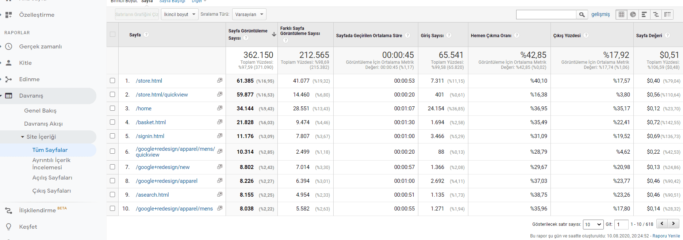Image resolution: width=683 pixels, height=240 pixels.
Task: Open the İkincil boyut dropdown
Action: 180,15
